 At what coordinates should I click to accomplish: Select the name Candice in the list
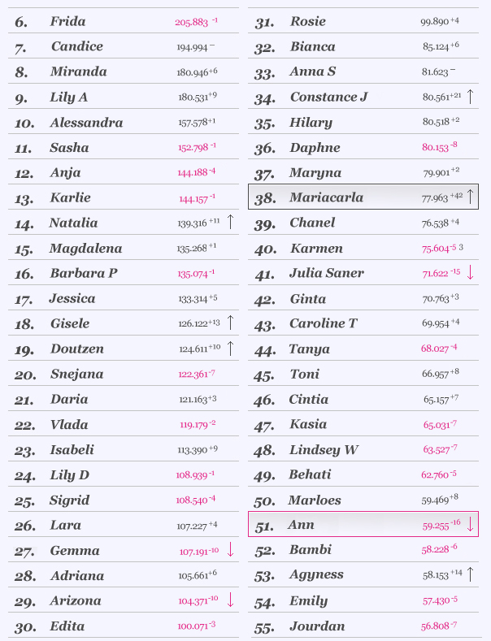click(x=76, y=46)
